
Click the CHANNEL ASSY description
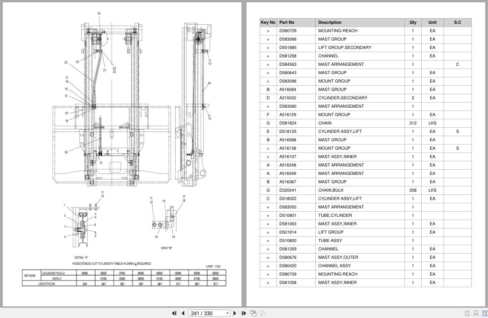[334, 266]
